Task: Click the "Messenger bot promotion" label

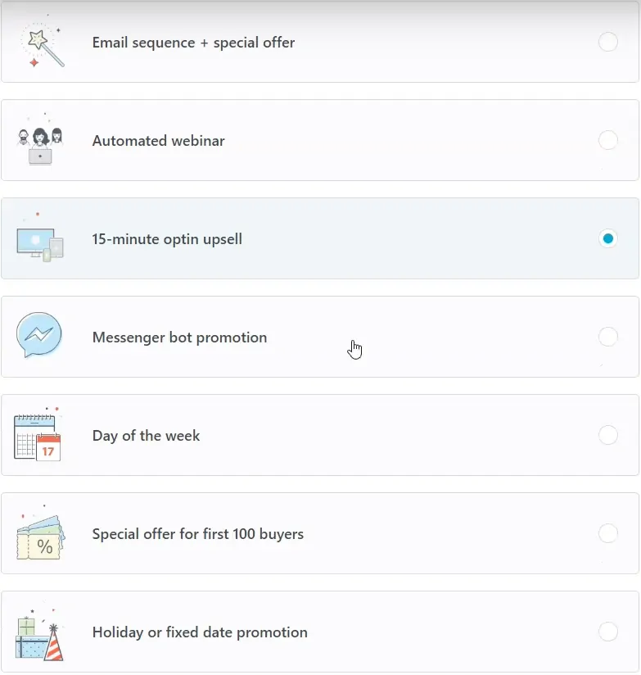Action: [x=179, y=337]
